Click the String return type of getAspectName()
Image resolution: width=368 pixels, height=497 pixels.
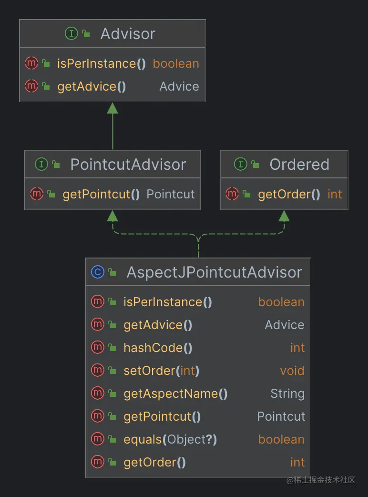tap(287, 393)
